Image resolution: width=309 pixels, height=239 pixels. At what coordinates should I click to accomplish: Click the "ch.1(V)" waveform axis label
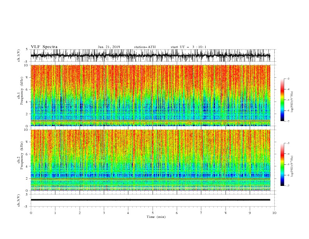(19, 55)
